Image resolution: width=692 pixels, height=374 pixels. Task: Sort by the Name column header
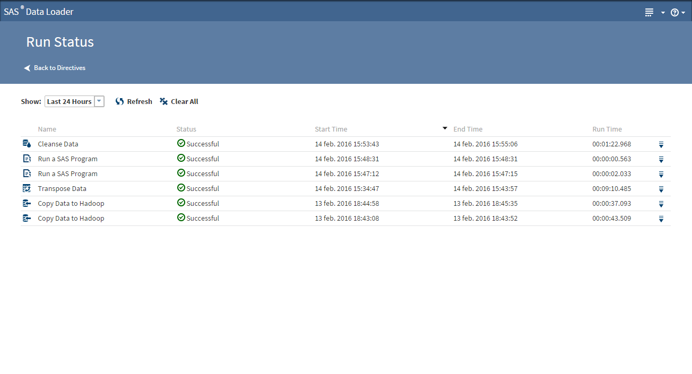pyautogui.click(x=47, y=129)
